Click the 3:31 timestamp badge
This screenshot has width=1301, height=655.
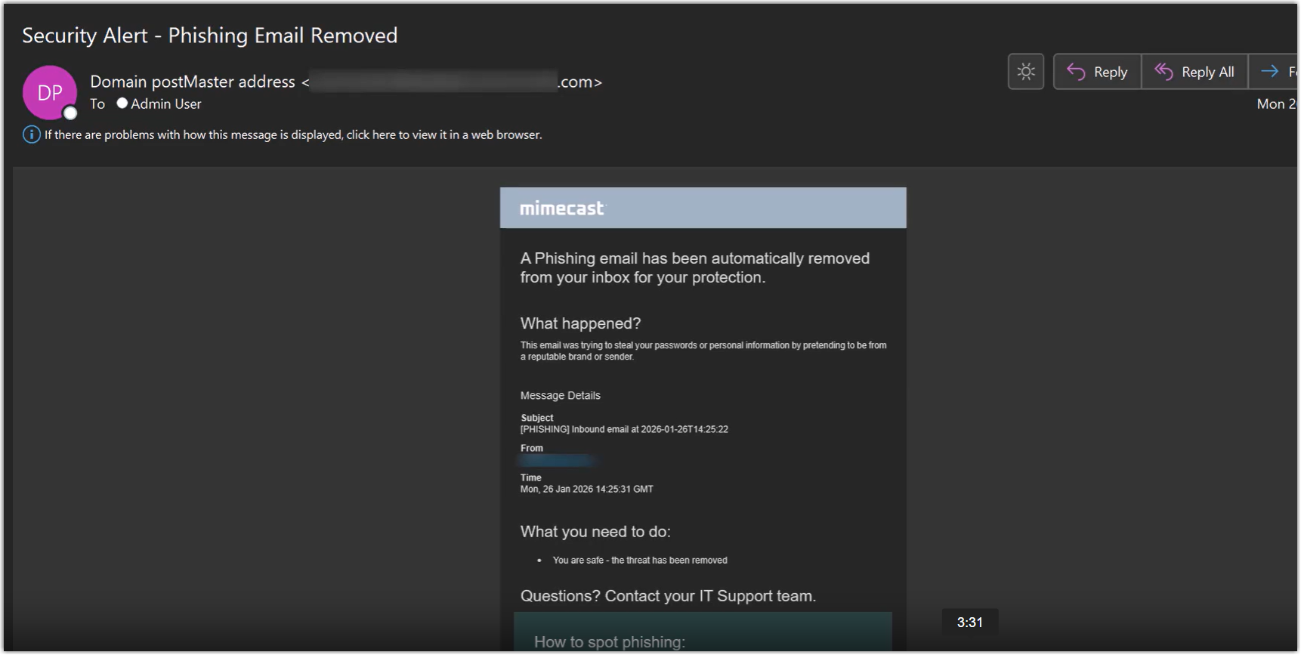click(969, 623)
